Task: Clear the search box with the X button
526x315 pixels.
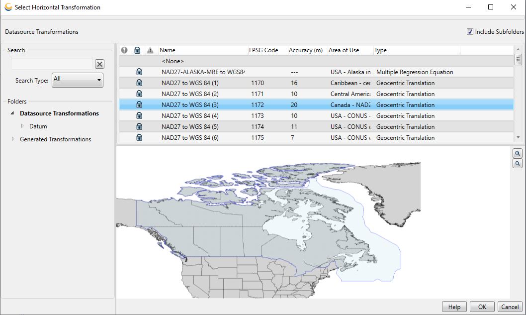Action: 99,64
